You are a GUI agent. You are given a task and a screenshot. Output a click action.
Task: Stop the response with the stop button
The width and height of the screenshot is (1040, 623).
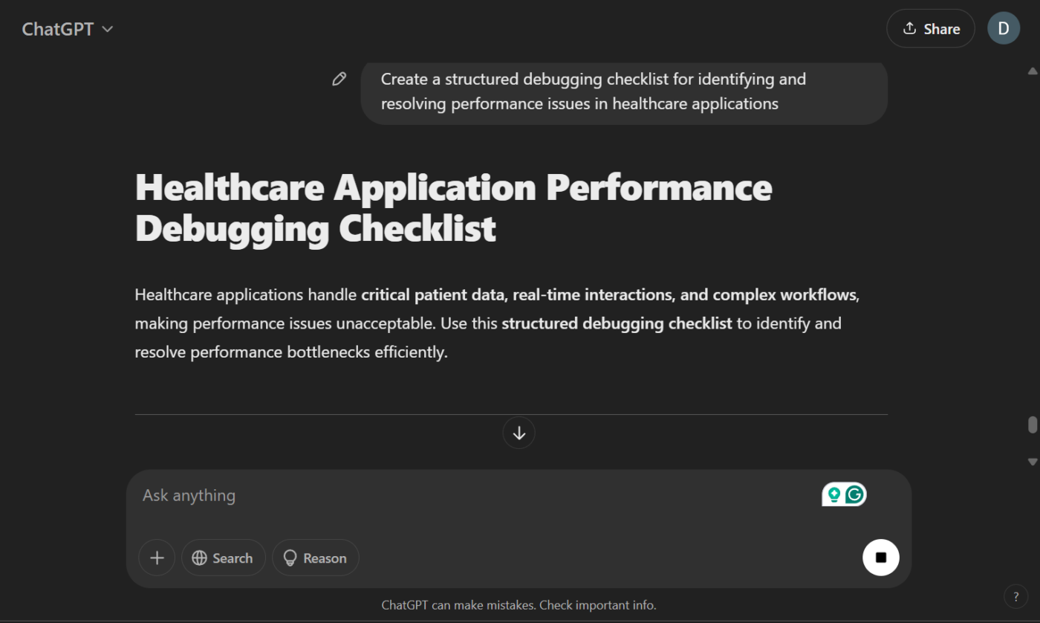pyautogui.click(x=880, y=558)
